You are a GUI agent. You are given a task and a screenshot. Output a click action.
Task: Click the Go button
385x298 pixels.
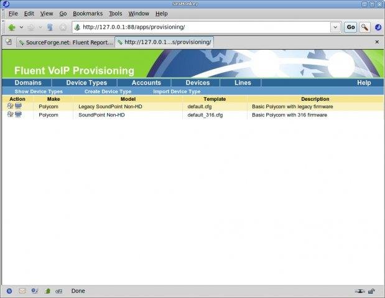pyautogui.click(x=350, y=27)
